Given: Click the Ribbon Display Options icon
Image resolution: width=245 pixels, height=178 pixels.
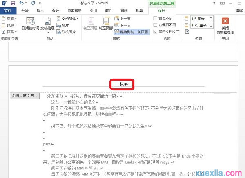Looking at the screenshot, I should pyautogui.click(x=223, y=3).
